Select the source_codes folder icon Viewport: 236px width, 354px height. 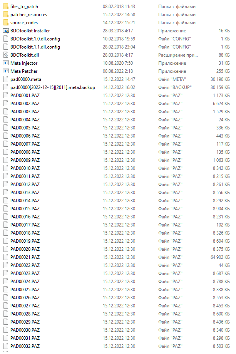6,23
